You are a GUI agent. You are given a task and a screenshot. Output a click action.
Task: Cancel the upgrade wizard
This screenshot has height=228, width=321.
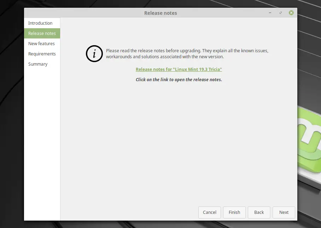point(209,212)
